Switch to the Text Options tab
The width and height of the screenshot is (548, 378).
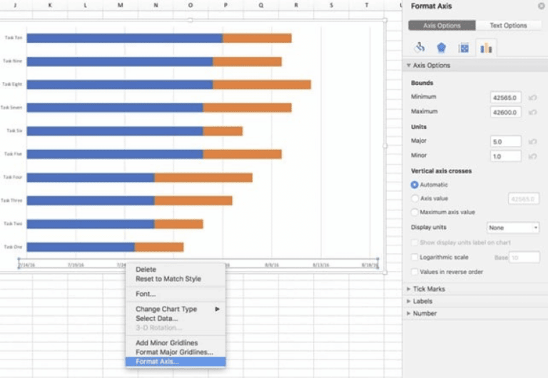pos(508,26)
